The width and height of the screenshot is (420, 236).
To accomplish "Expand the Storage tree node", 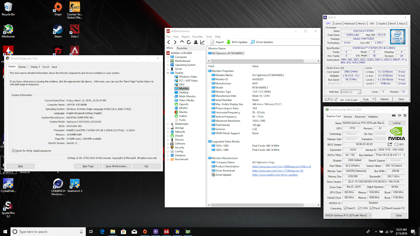I will click(x=168, y=128).
